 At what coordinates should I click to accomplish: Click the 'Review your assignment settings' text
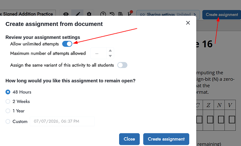[x=43, y=37]
